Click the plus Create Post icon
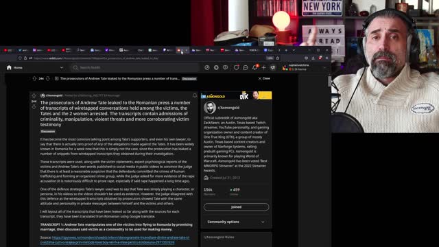 pyautogui.click(x=263, y=67)
